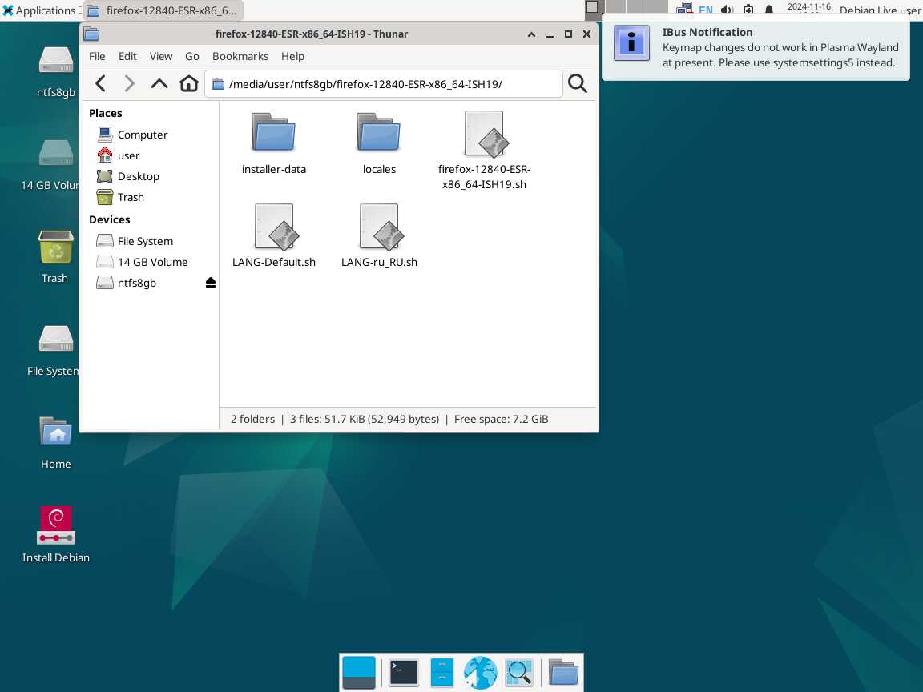Roll up the Thunar window with the caret button

click(531, 34)
